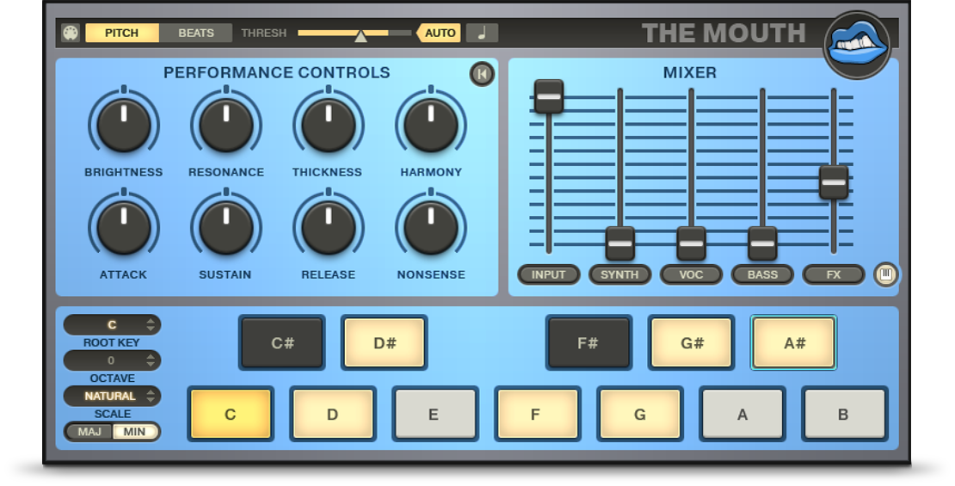
Task: Switch to the PITCH tab
Action: click(x=121, y=34)
